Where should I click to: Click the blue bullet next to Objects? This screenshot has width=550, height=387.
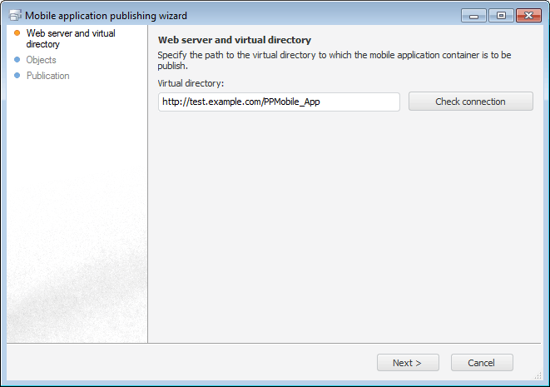click(17, 60)
